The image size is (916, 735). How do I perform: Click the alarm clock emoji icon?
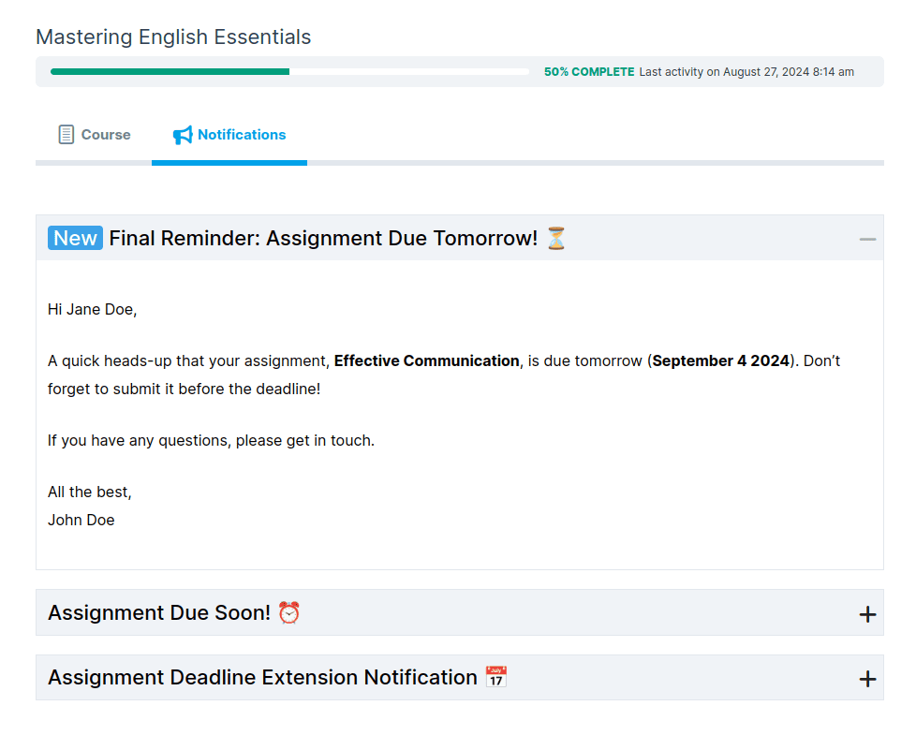[289, 613]
